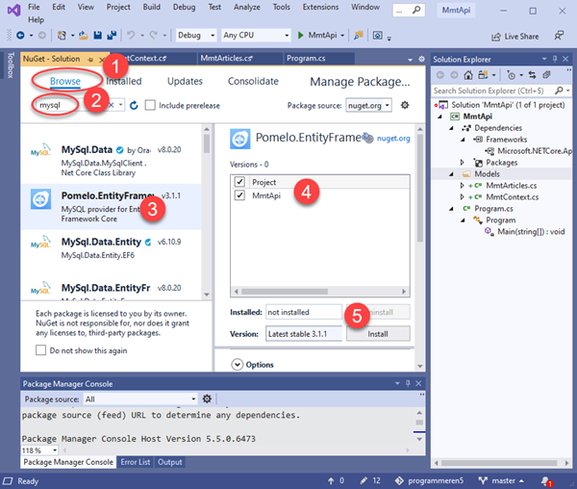Switch to the Output tab
Image resolution: width=577 pixels, height=489 pixels.
click(169, 462)
